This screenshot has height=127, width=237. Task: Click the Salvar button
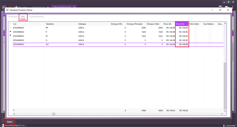[10, 122]
